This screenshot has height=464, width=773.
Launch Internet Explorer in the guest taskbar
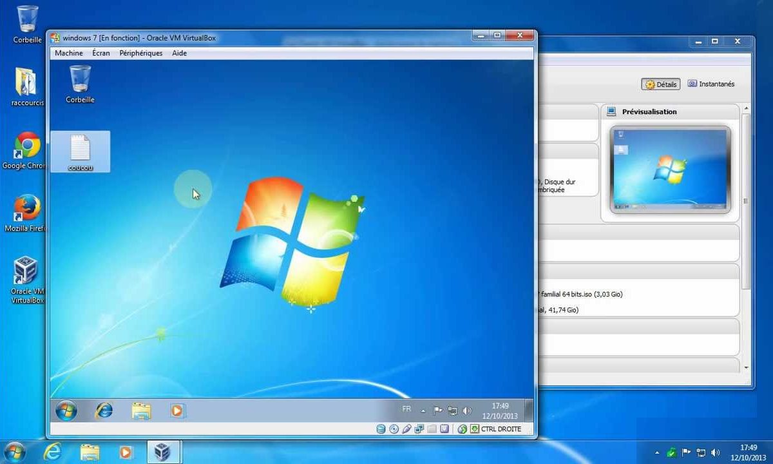click(104, 410)
